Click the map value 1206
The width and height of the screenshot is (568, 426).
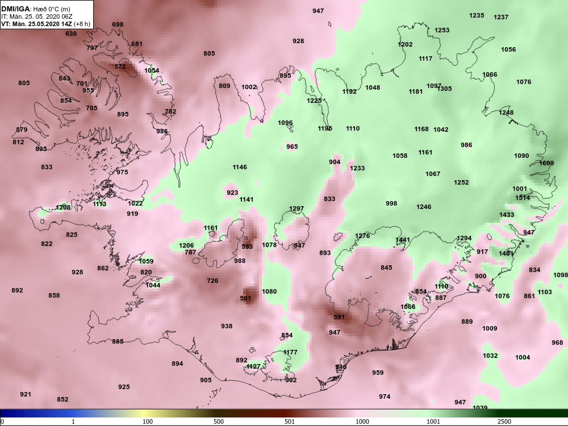(x=186, y=245)
